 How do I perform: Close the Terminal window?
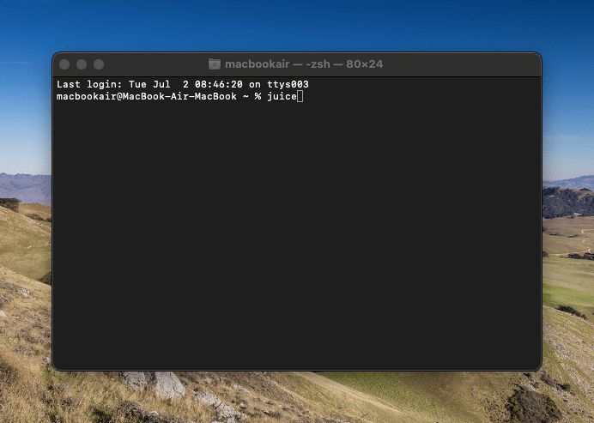[x=64, y=64]
